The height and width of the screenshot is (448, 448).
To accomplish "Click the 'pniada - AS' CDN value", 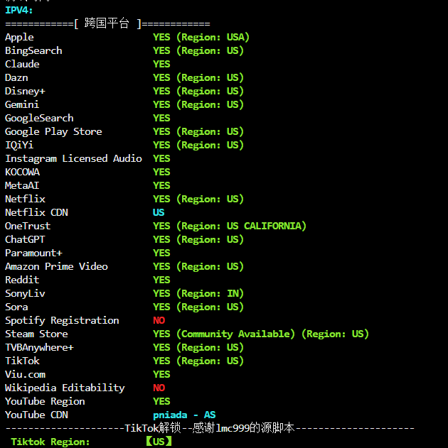I will point(184,415).
